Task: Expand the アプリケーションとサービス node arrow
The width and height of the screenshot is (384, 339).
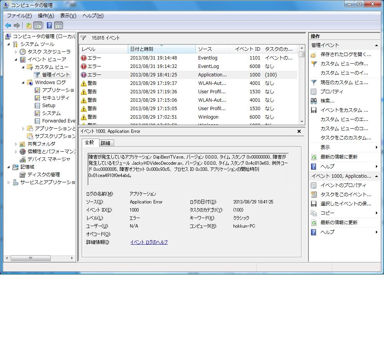Action: (23, 129)
